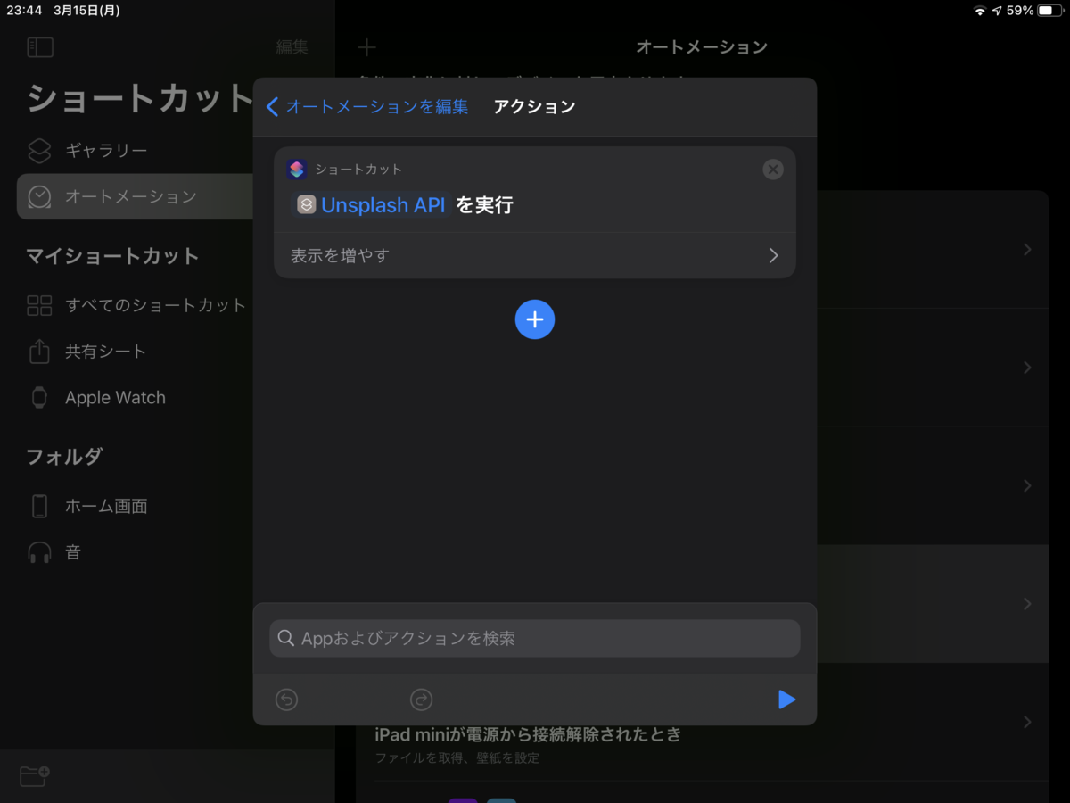Click the automation clock icon
Viewport: 1070px width, 803px height.
39,196
